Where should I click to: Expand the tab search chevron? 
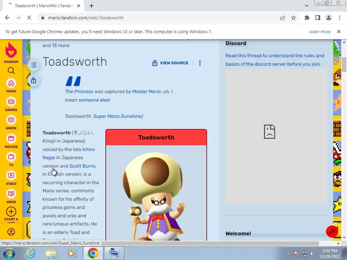click(x=306, y=6)
